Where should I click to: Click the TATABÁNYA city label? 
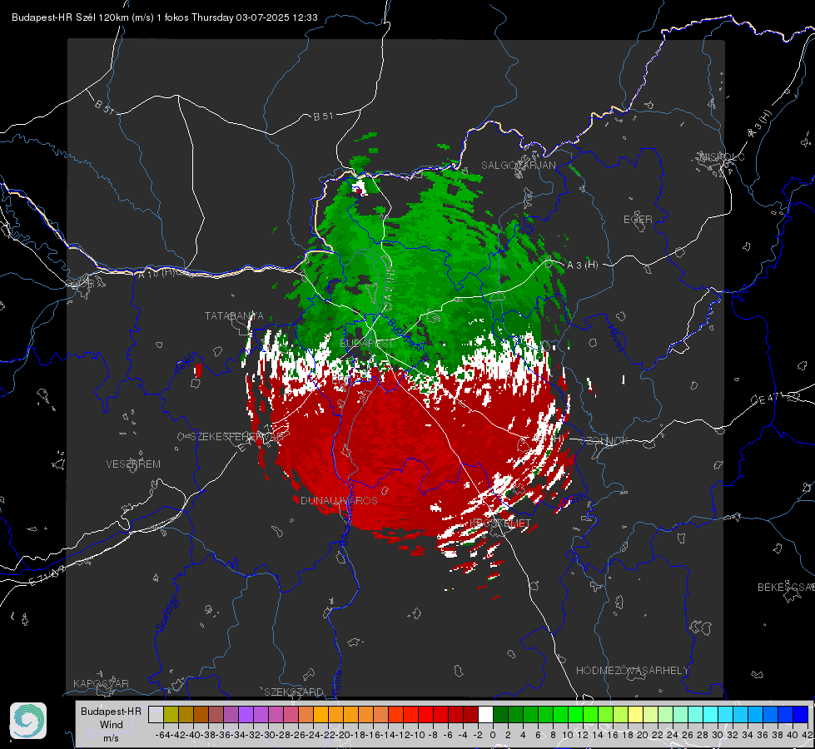234,315
